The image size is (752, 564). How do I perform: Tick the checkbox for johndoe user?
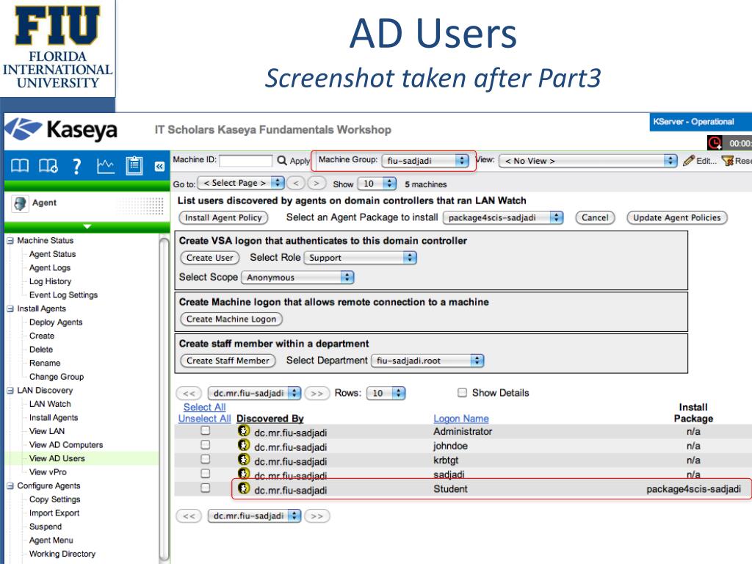pos(206,444)
